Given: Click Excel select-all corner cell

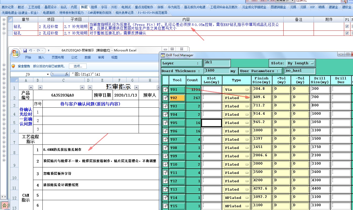Looking at the screenshot, I should click(x=14, y=80).
